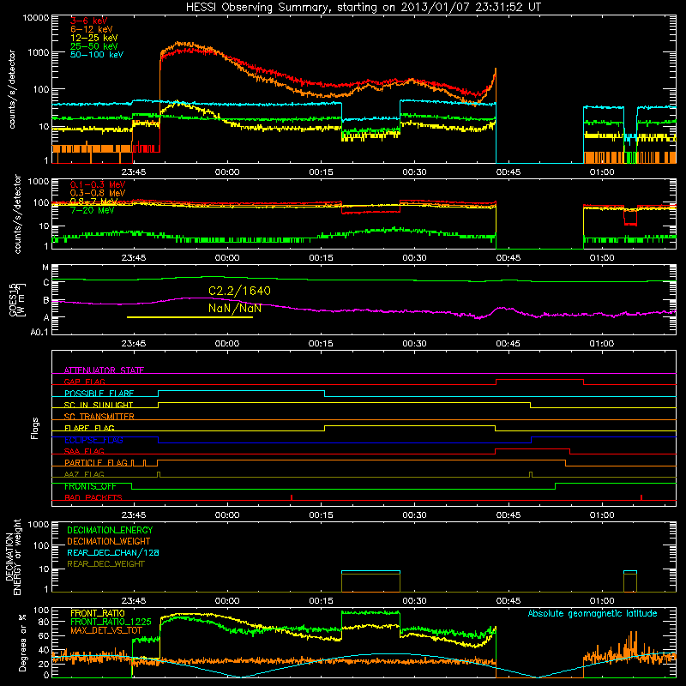The height and width of the screenshot is (686, 686).
Task: Click the DECIMATION_WEIGHT legend label
Action: pyautogui.click(x=109, y=541)
